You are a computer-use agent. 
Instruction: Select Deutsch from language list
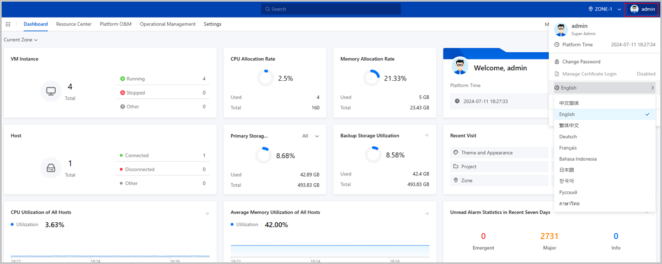point(568,136)
